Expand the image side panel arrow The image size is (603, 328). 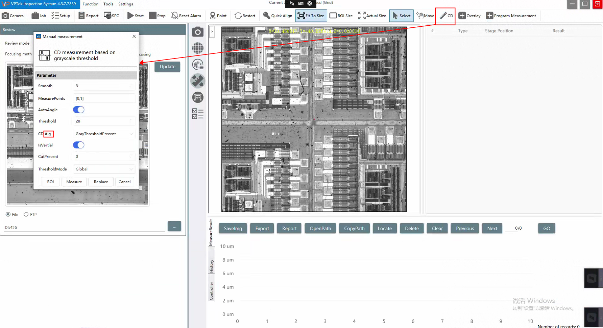[212, 32]
